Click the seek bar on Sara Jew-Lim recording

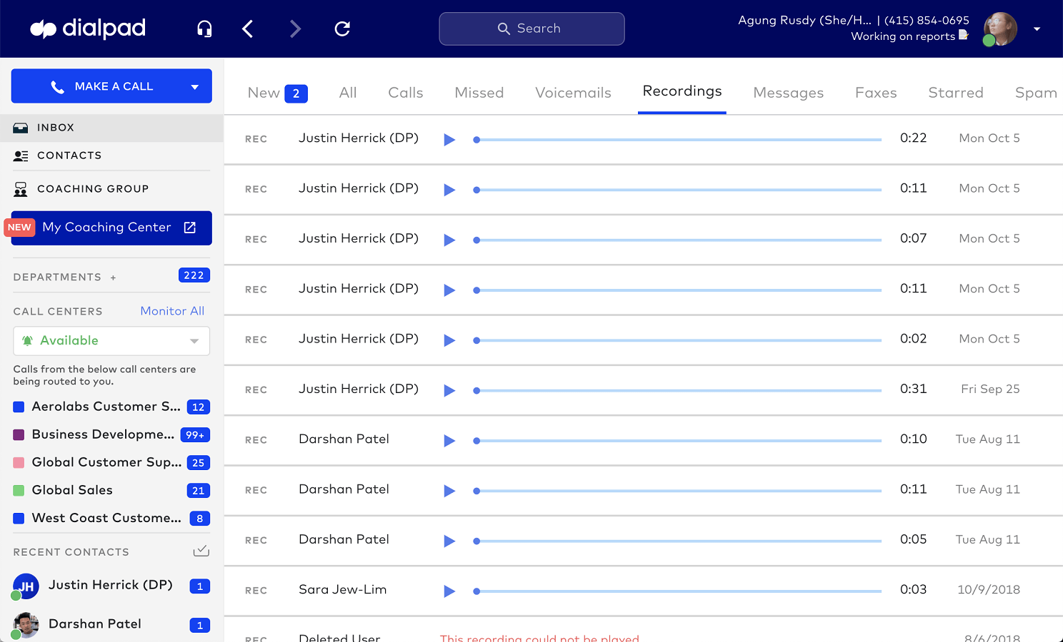click(x=677, y=591)
